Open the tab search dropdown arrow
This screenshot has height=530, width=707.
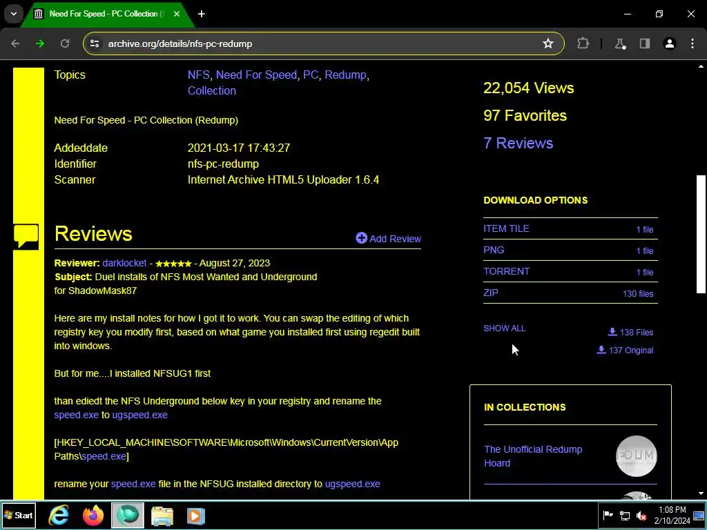coord(14,14)
